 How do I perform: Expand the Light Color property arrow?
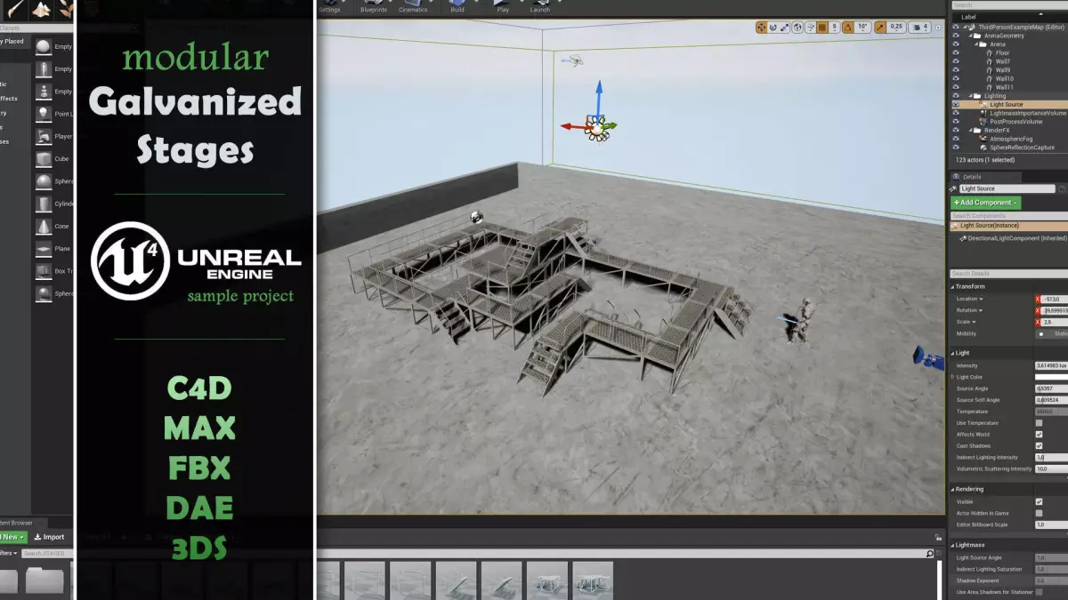point(952,377)
